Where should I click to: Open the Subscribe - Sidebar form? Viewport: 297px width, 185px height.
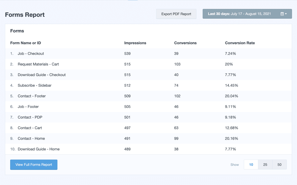34,86
